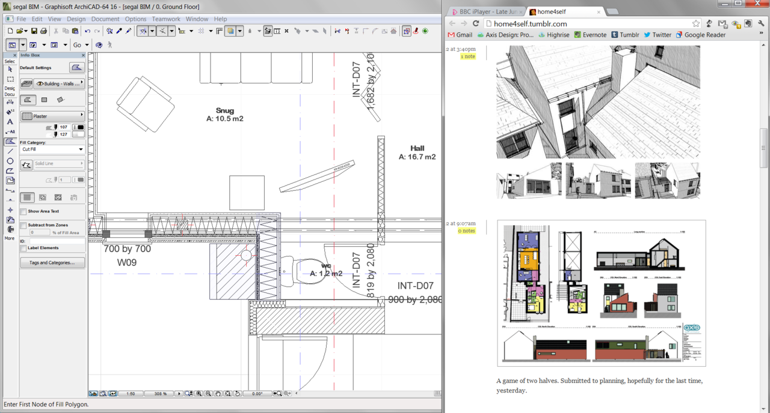Click the Save floppy disk icon
Viewport: 770px width, 413px height.
[x=34, y=31]
